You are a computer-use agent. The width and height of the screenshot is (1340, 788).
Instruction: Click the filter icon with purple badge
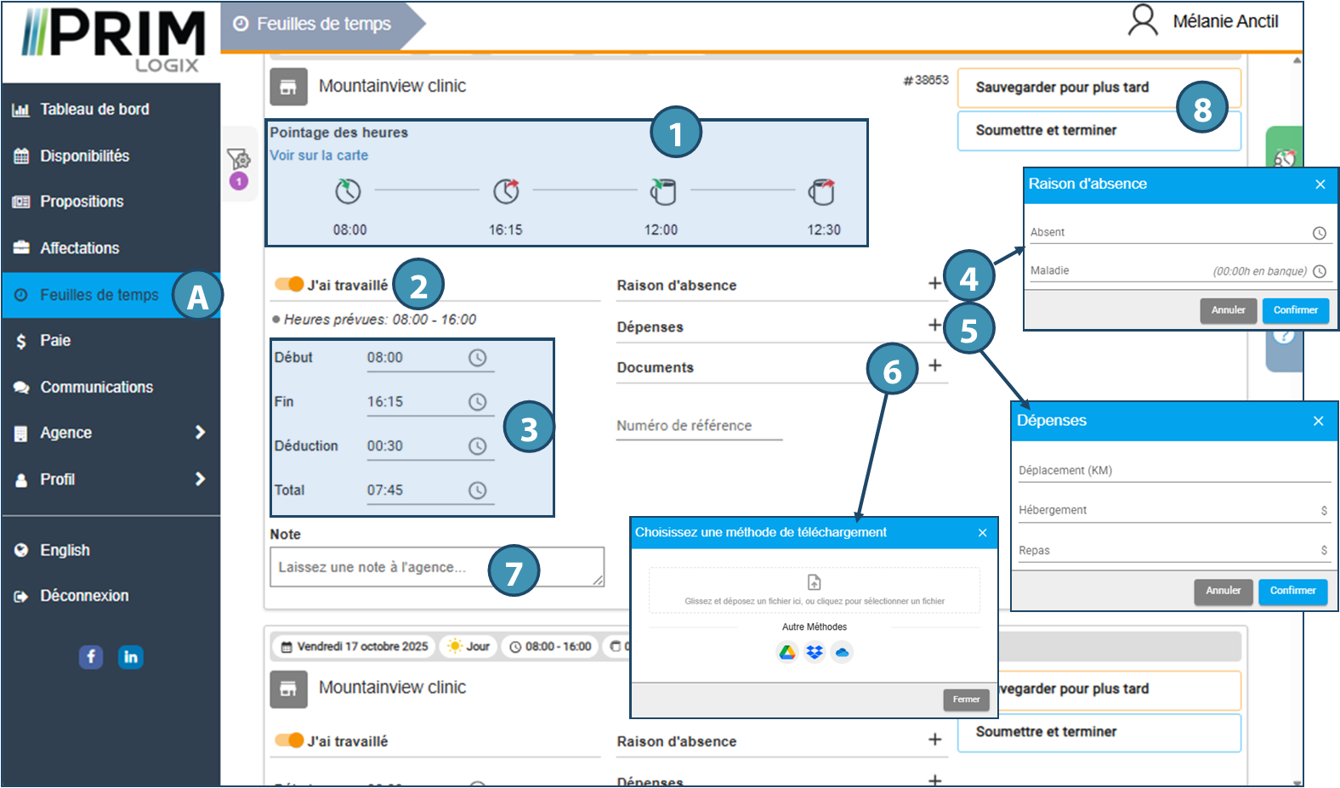click(x=238, y=159)
